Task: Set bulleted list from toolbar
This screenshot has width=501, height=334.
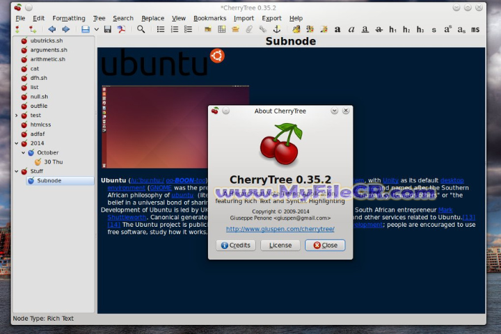Action: click(x=161, y=29)
